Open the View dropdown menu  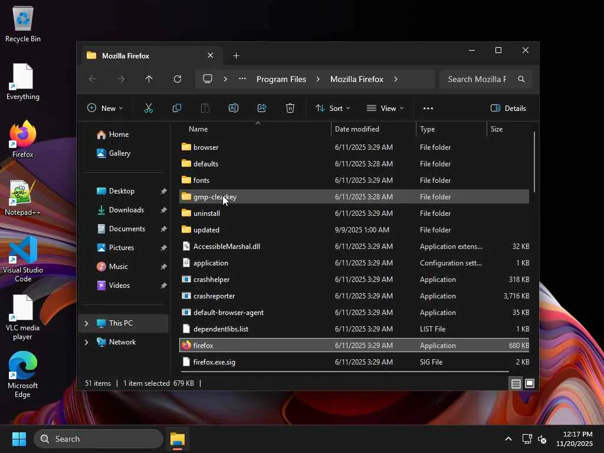click(385, 108)
